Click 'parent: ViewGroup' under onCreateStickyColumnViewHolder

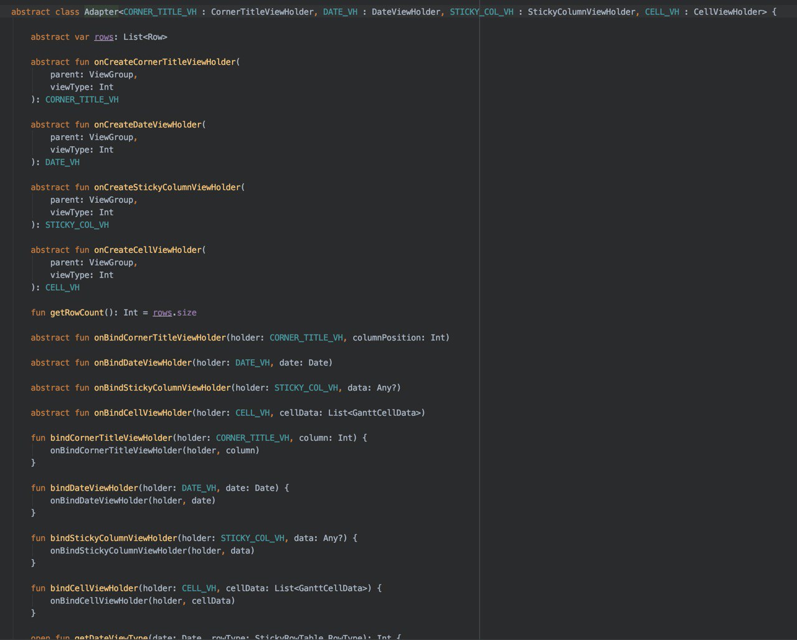coord(92,200)
